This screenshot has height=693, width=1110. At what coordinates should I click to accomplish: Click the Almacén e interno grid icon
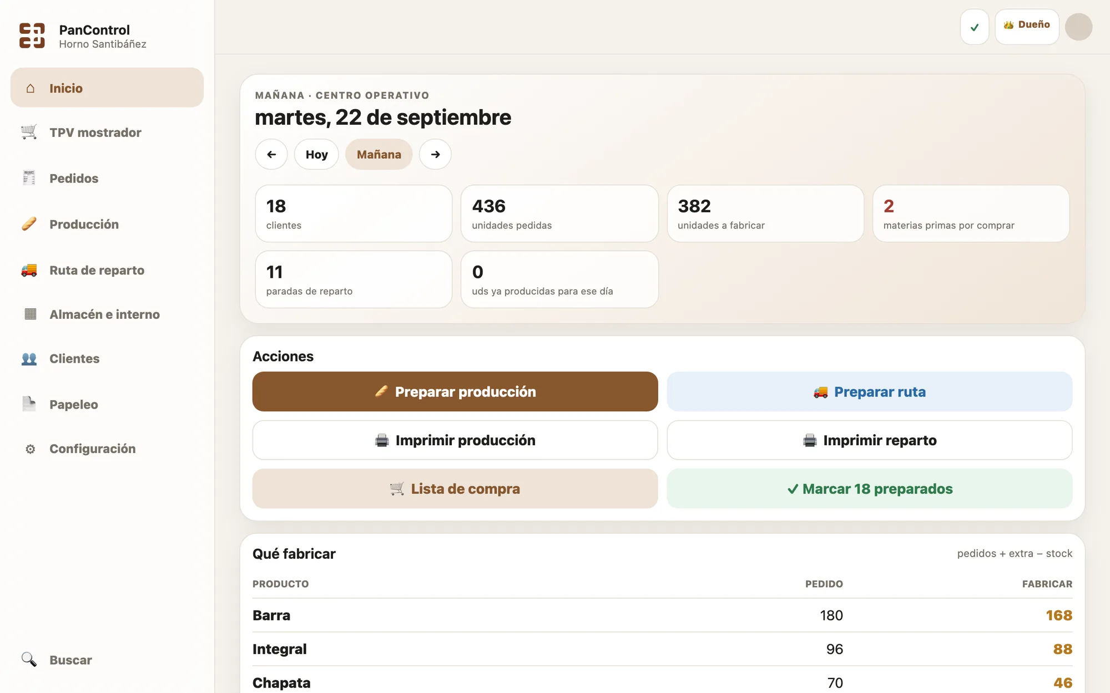pos(31,314)
